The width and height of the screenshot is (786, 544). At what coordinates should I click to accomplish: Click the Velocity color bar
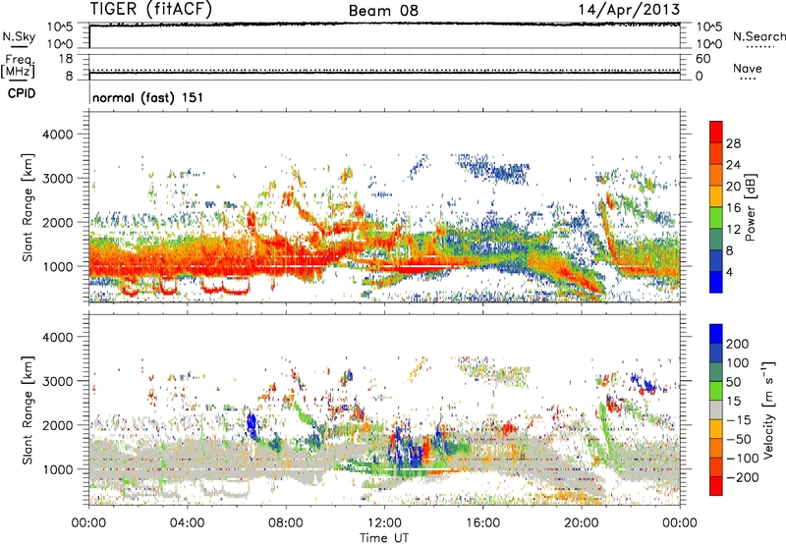pyautogui.click(x=716, y=409)
